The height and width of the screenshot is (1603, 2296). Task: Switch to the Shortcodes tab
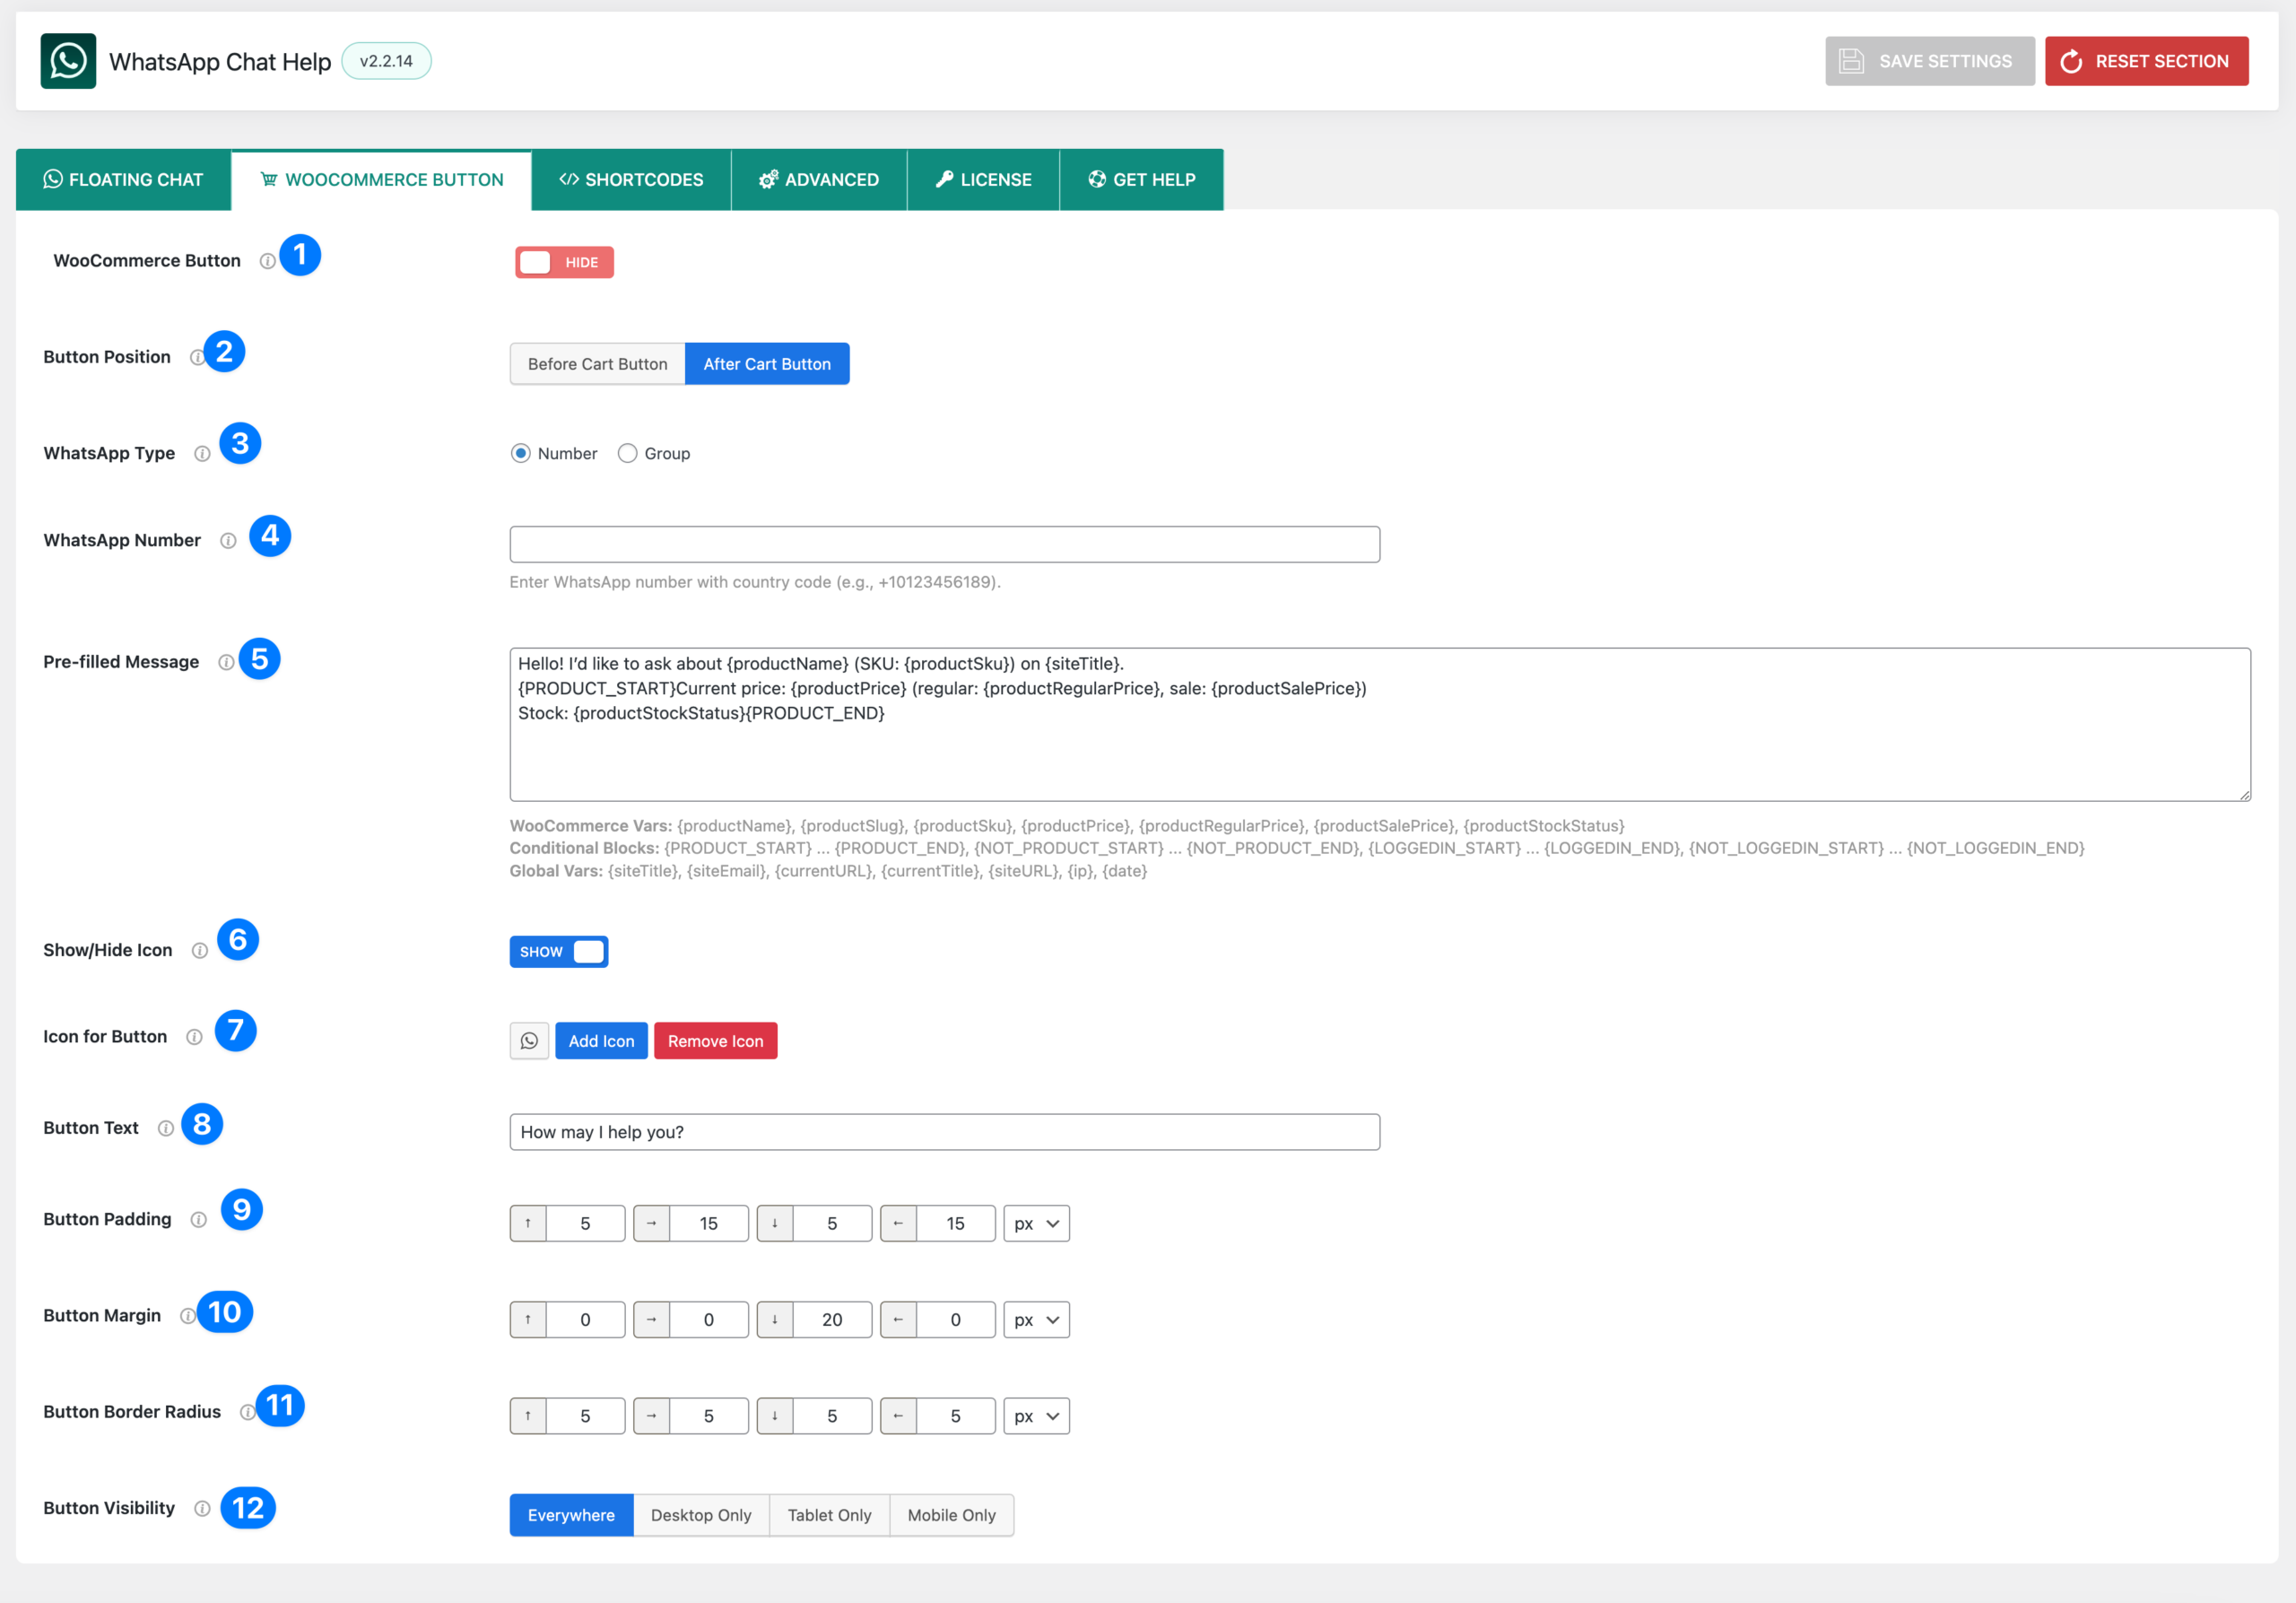point(631,180)
